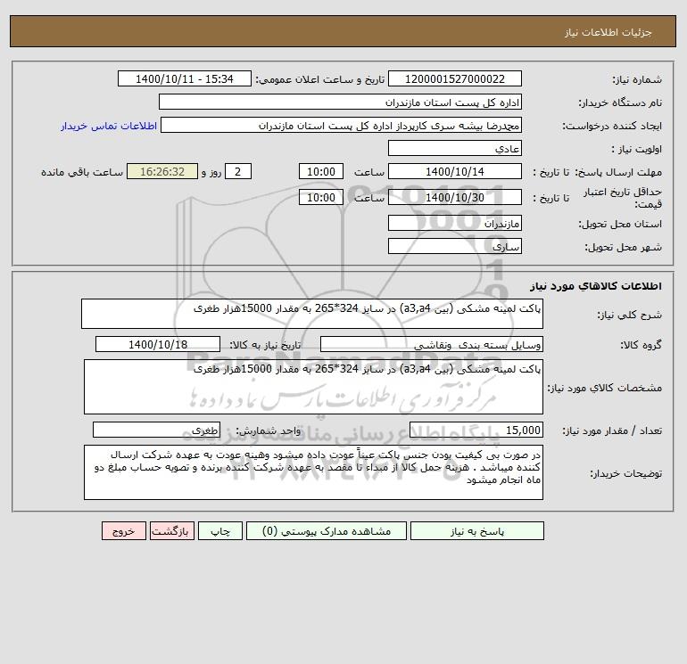Click the حداقل تاریخ اعتبار قیمت label
687x664 pixels.
[x=623, y=198]
